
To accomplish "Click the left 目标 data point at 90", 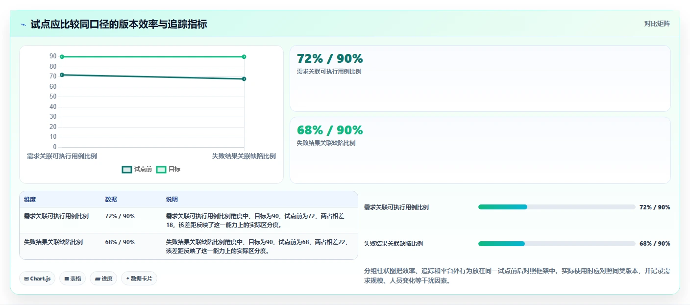I will click(62, 57).
